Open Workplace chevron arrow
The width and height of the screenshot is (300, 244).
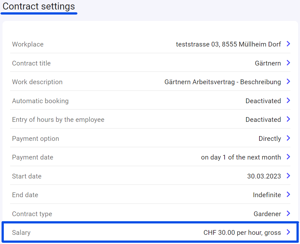[x=288, y=44]
